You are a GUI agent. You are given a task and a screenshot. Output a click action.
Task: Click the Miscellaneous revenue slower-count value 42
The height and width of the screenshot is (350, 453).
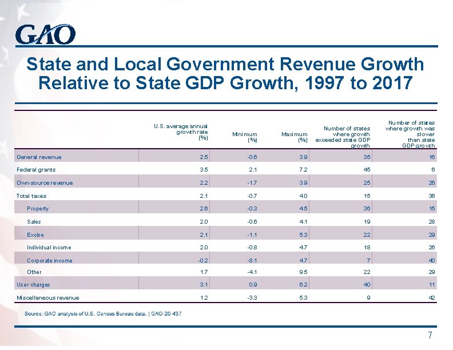[432, 298]
